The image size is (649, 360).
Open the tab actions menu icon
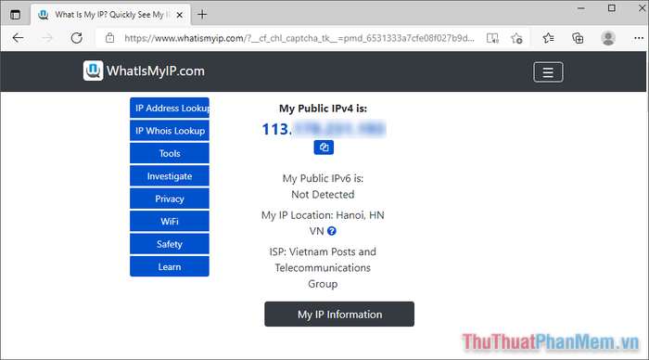pos(16,15)
